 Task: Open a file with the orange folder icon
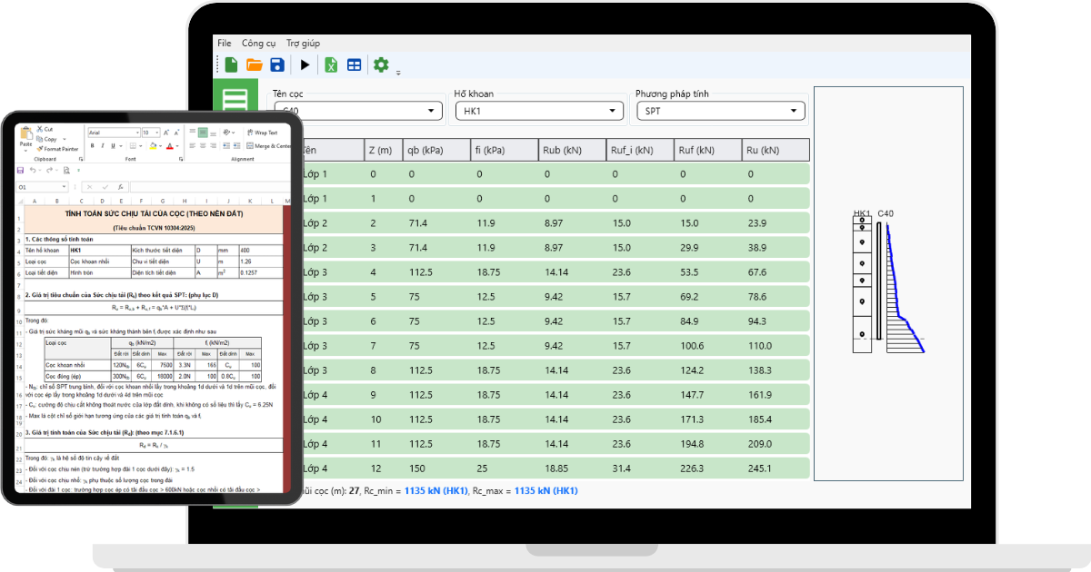pos(255,64)
